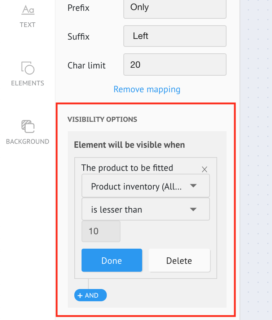Click 'The product to be fitted' text
The height and width of the screenshot is (320, 272).
(127, 168)
